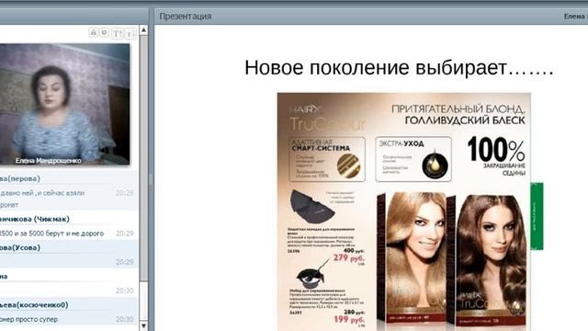Click the bell notification icon above webcam
588x331 pixels.
tap(94, 32)
